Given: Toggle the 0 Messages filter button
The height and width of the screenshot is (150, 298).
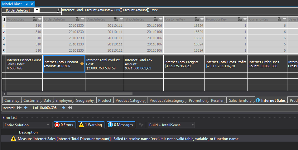Looking at the screenshot, I should [x=121, y=125].
